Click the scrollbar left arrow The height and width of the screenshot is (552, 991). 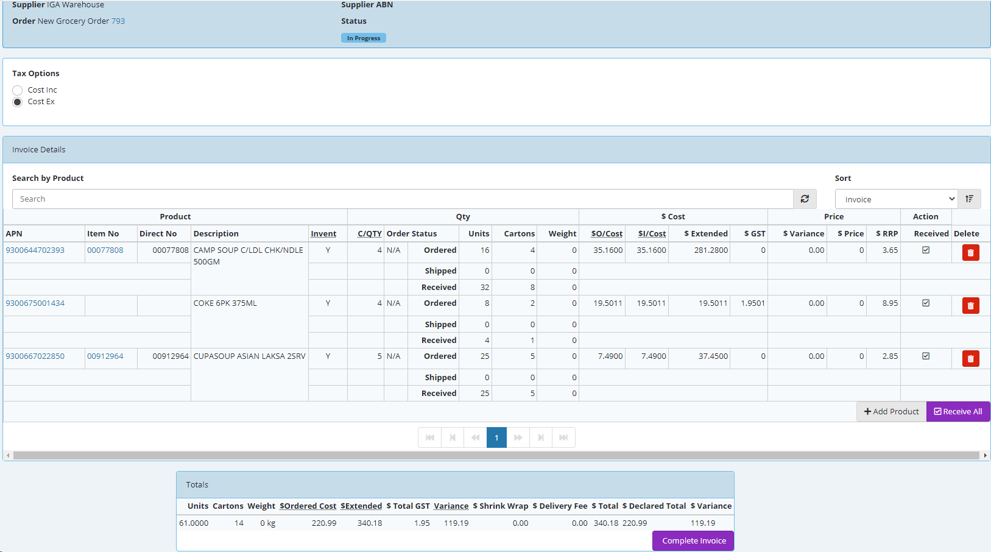point(7,455)
